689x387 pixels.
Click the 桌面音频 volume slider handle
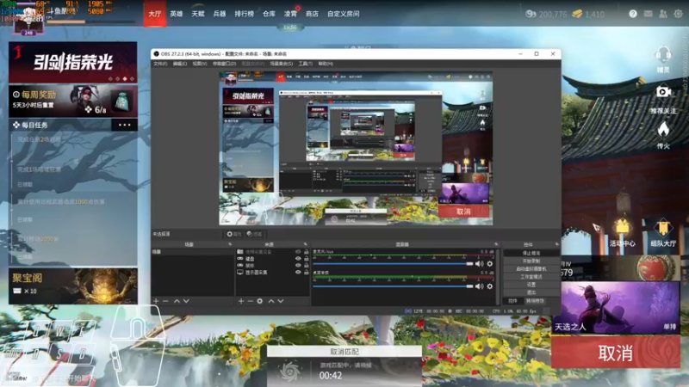[469, 286]
